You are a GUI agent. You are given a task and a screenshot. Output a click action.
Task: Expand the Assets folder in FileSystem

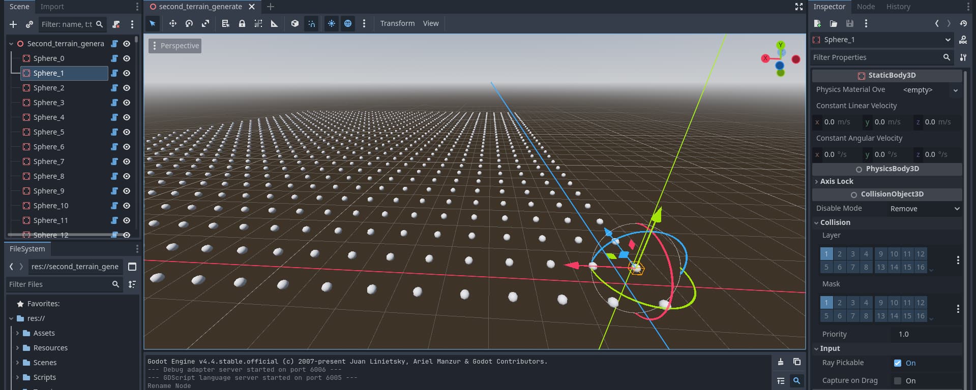18,333
